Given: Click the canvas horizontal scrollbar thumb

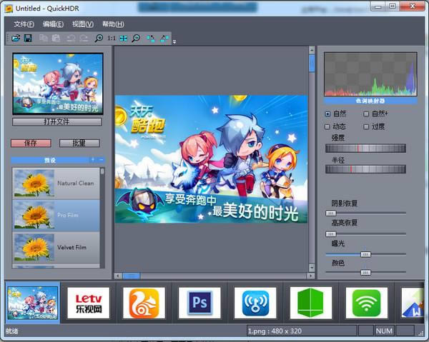Looking at the screenshot, I should tap(132, 276).
